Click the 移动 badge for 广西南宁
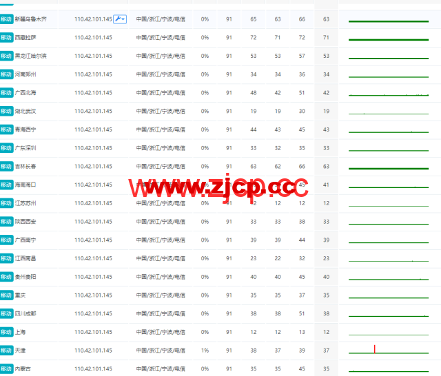This screenshot has height=376, width=441. (6, 240)
